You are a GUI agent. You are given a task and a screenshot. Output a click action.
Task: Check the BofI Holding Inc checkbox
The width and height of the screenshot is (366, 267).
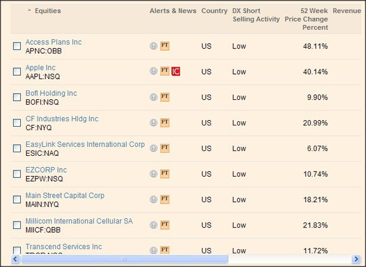coord(17,97)
